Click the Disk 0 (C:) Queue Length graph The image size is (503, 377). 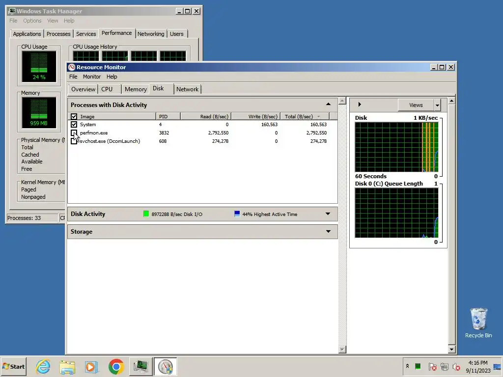tap(396, 213)
